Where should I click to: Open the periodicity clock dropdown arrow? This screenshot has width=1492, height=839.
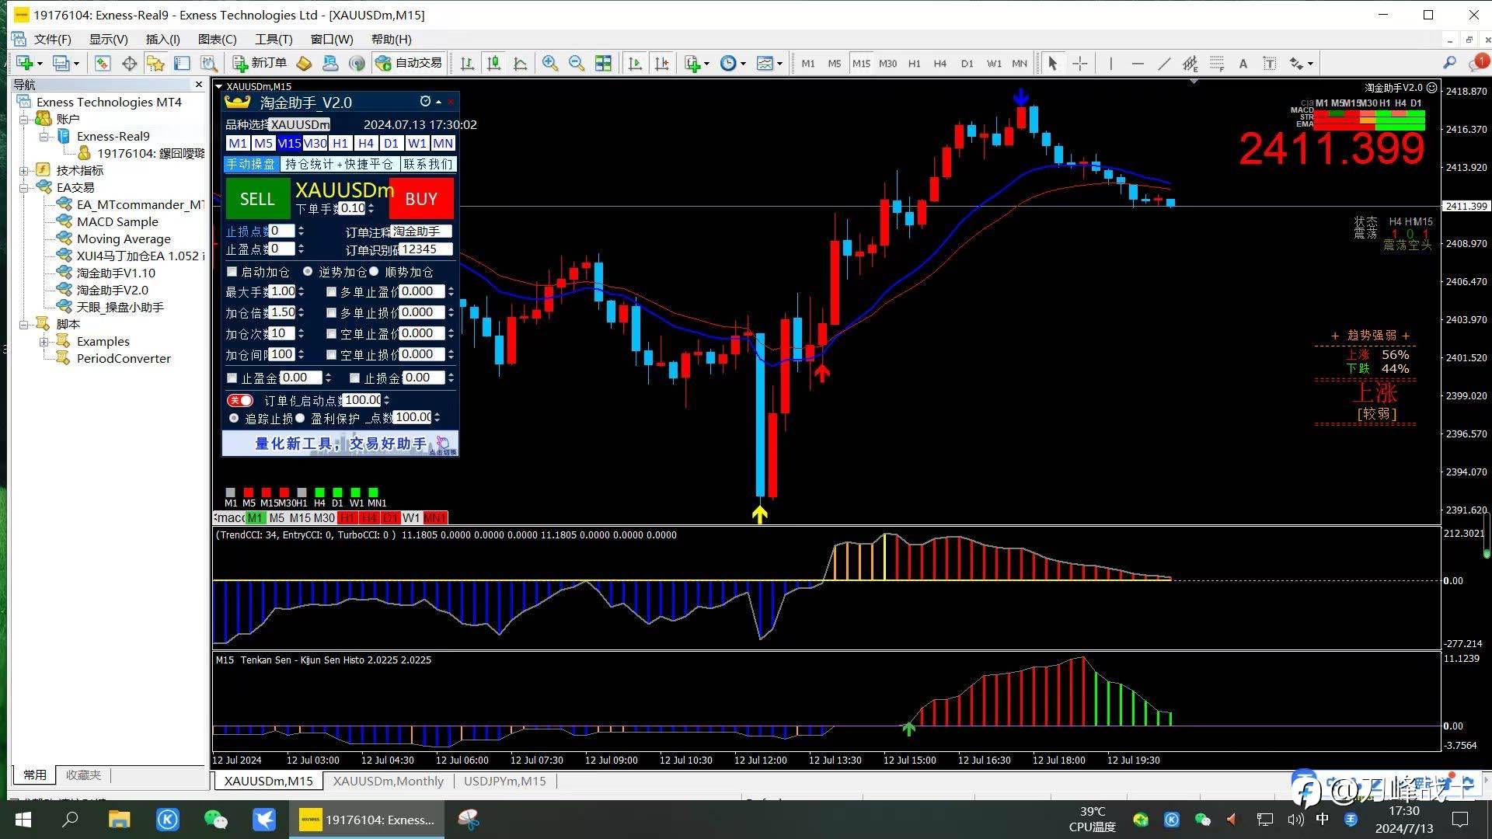tap(744, 64)
